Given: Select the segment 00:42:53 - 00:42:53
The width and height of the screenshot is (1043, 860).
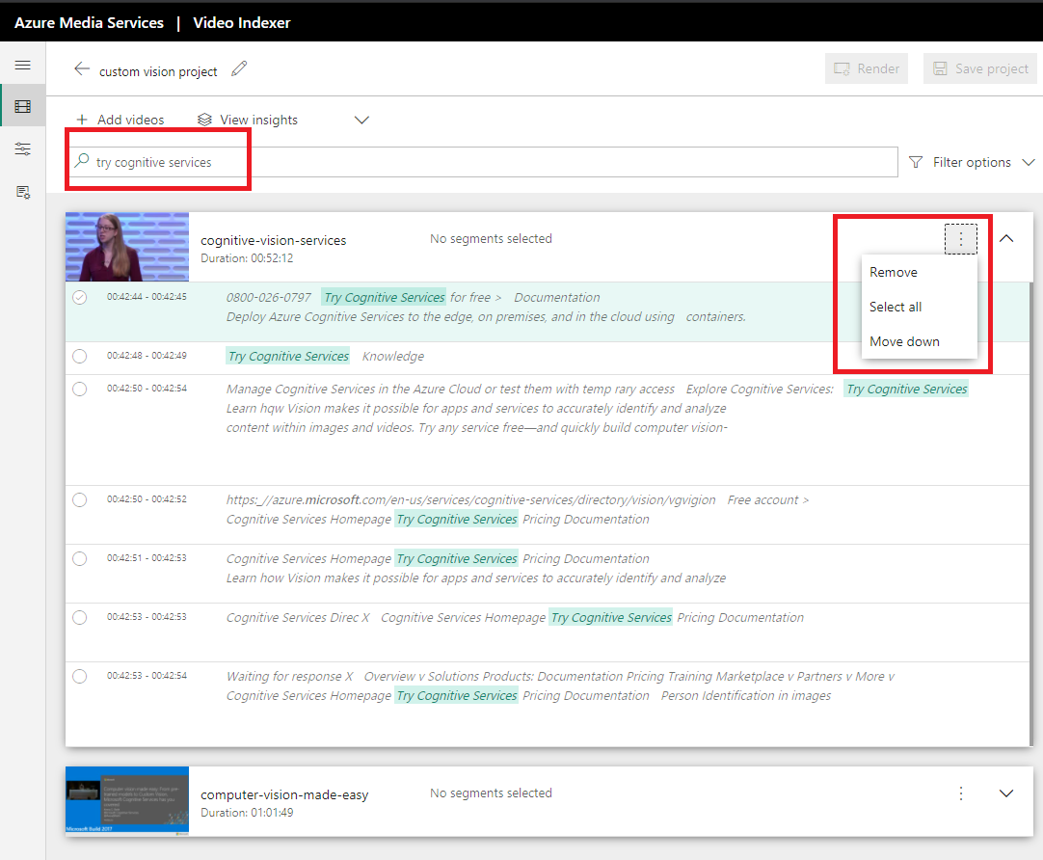Looking at the screenshot, I should pos(80,617).
